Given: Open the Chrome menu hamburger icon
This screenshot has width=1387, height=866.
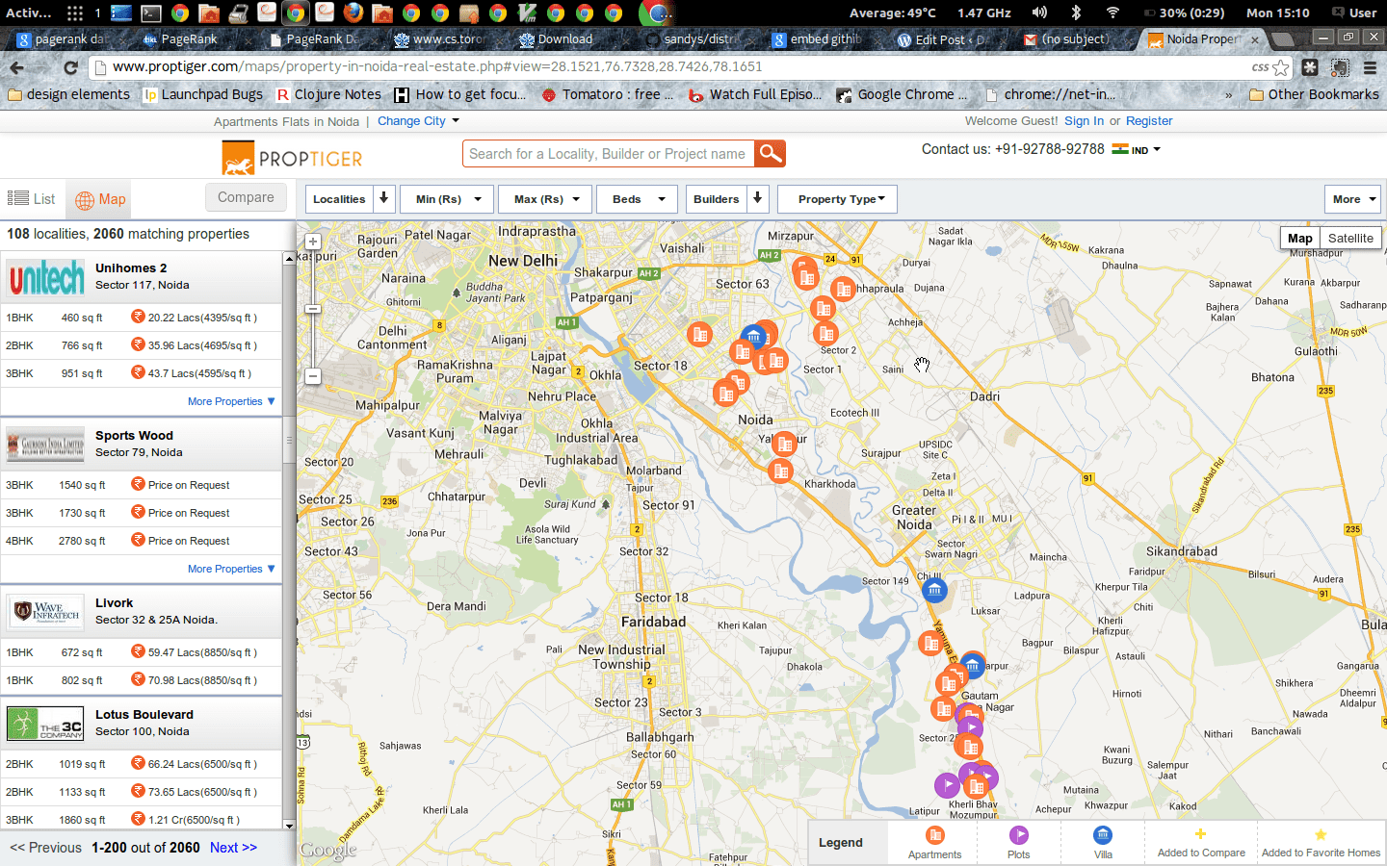Looking at the screenshot, I should coord(1370,67).
